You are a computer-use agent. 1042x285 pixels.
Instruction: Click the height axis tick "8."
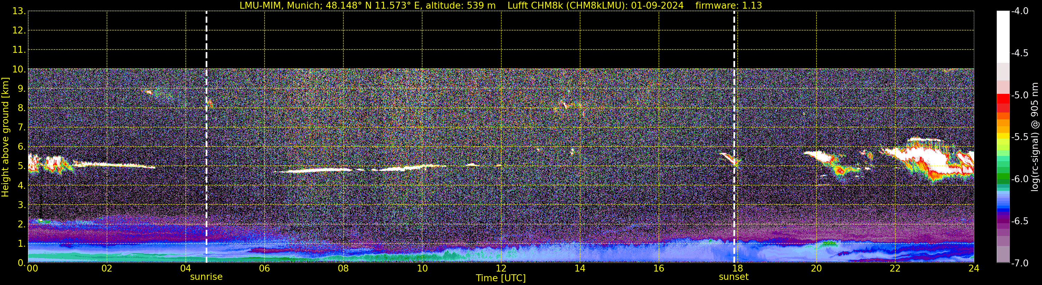pyautogui.click(x=21, y=108)
